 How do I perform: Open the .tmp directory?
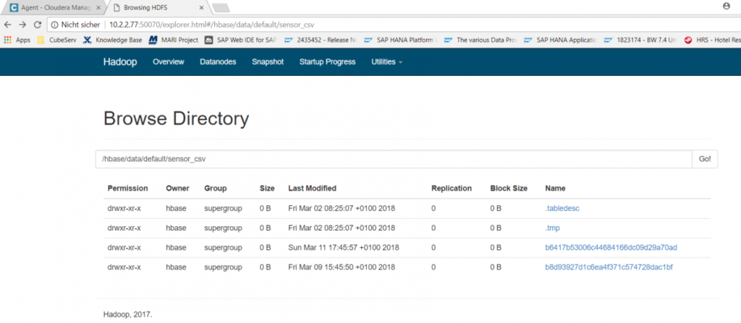point(552,228)
